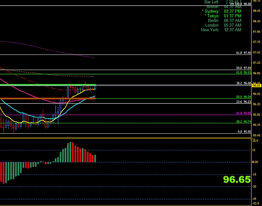Click the tallest green histogram bar
The height and width of the screenshot is (206, 262).
point(70,152)
